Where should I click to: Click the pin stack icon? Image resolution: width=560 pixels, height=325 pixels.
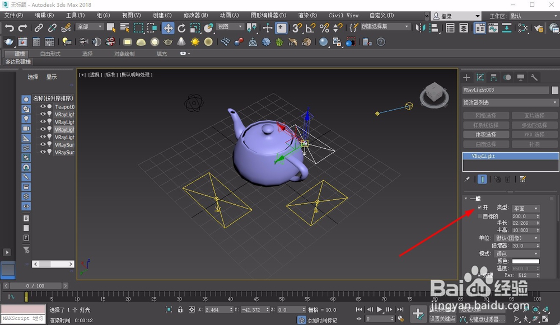click(x=467, y=179)
